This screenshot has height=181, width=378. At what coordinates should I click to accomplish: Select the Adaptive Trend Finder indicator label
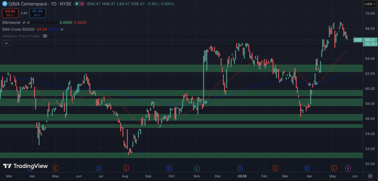click(x=21, y=36)
